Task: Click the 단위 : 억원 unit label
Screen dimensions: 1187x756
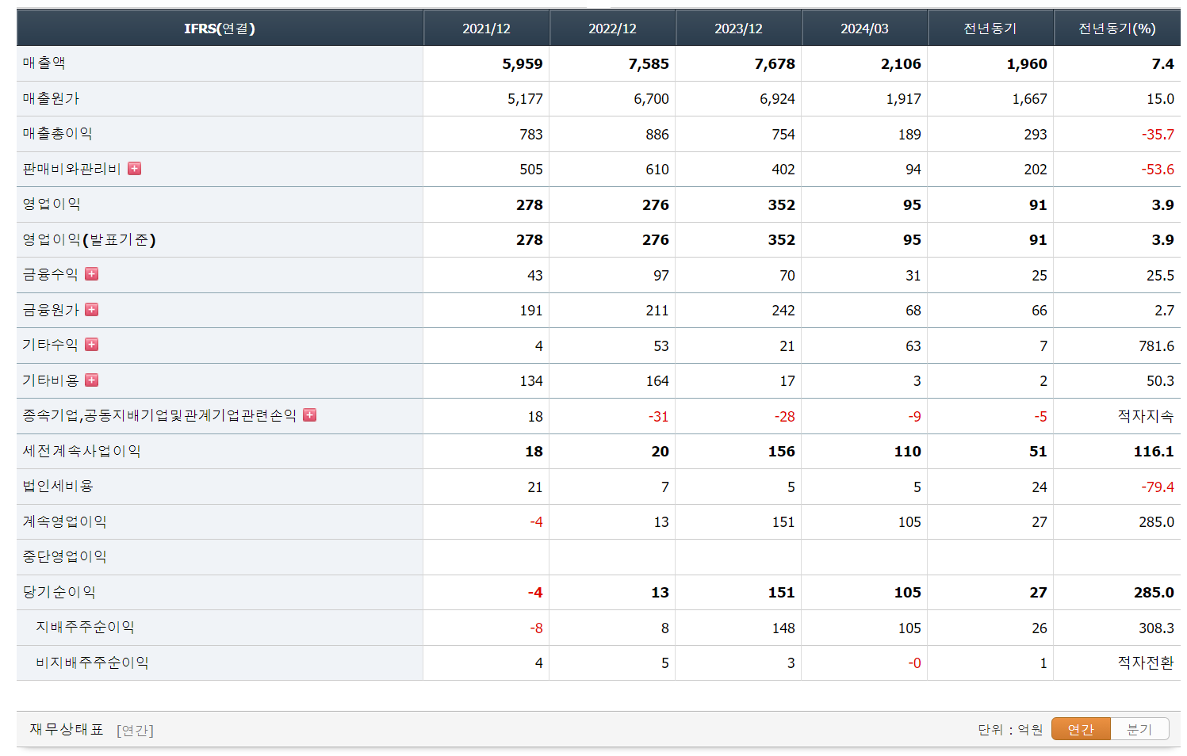Action: click(1010, 729)
